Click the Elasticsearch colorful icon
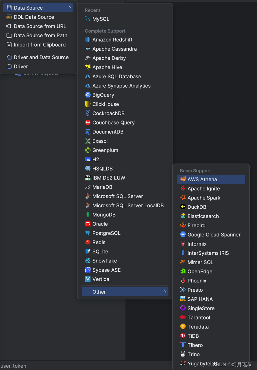Screen dimensions: 257x370 pos(183,216)
